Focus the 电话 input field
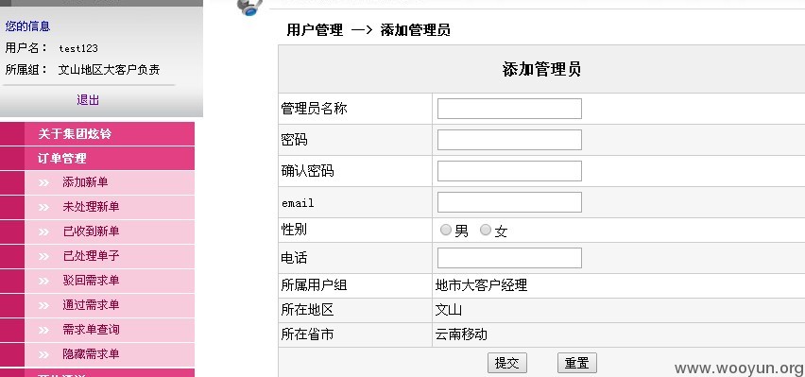The image size is (805, 377). 509,258
